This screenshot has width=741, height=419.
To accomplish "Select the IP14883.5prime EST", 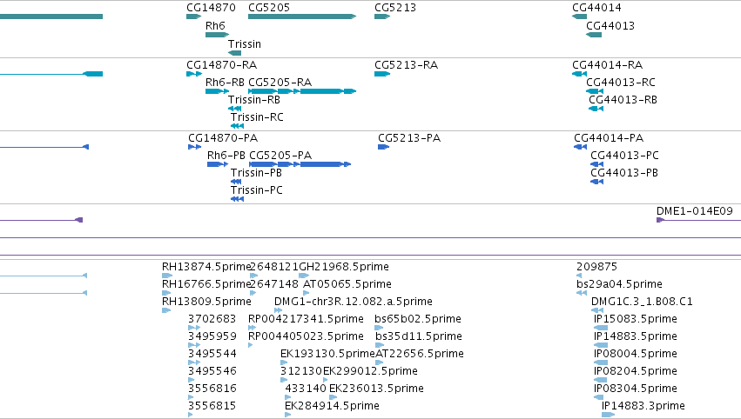I will (x=601, y=345).
